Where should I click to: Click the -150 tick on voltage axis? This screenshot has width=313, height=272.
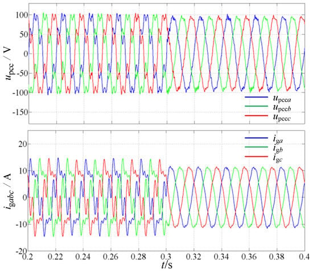[x=19, y=112]
